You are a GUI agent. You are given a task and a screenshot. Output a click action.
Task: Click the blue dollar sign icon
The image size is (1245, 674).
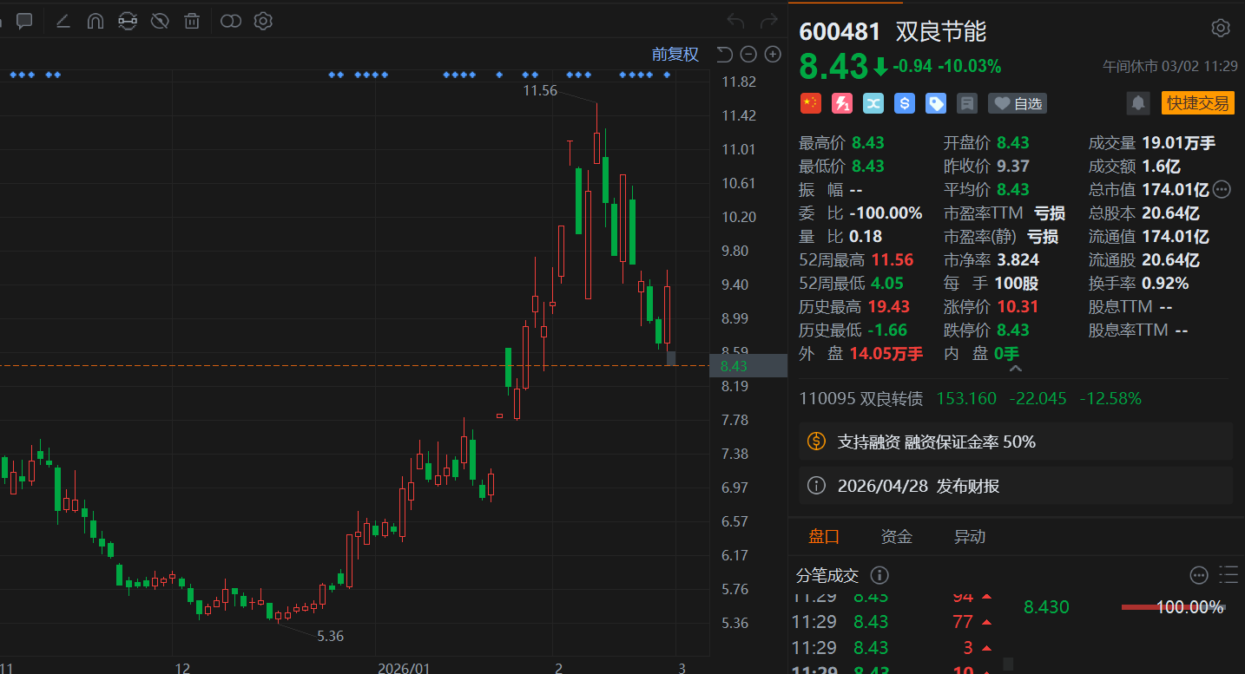[904, 103]
